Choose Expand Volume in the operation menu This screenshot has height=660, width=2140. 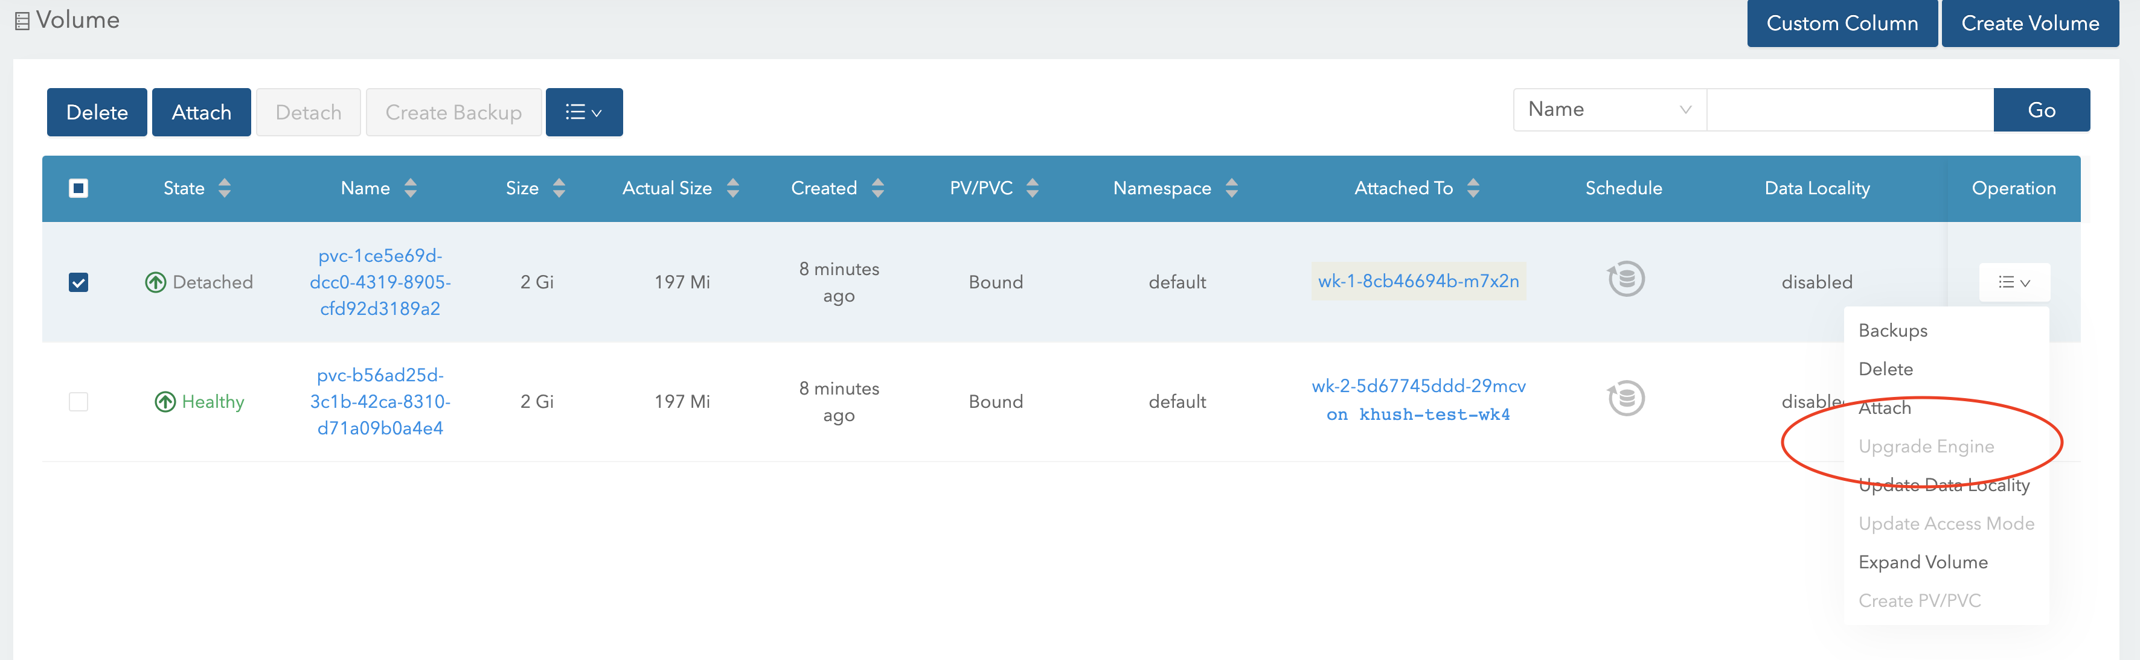(x=1923, y=561)
